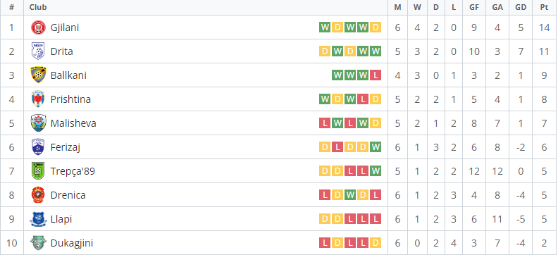Click the Malisheva club badge
Image resolution: width=558 pixels, height=255 pixels.
[x=38, y=123]
